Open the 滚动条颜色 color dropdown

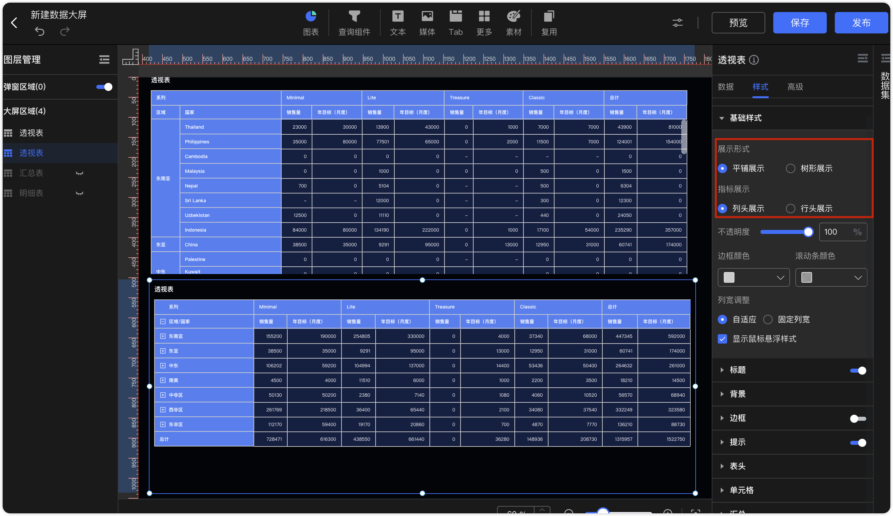coord(831,277)
